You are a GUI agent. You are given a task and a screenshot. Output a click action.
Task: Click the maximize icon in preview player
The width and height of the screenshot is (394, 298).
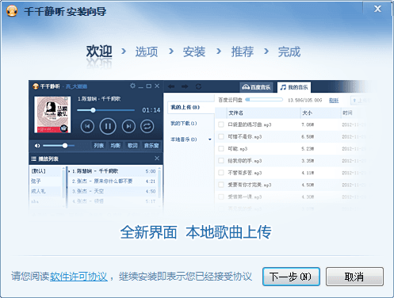(x=149, y=86)
